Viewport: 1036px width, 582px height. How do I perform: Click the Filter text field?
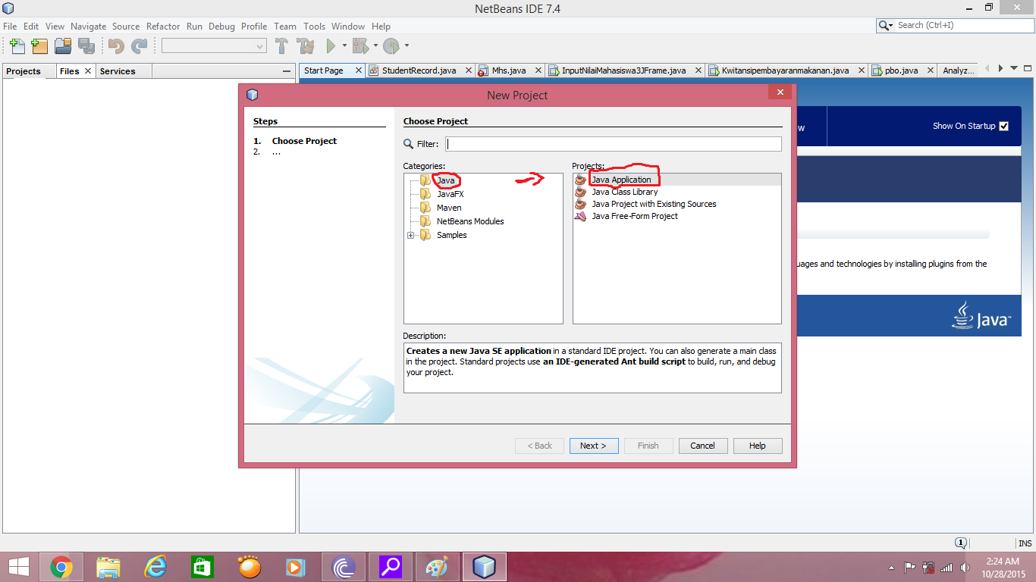(x=614, y=144)
